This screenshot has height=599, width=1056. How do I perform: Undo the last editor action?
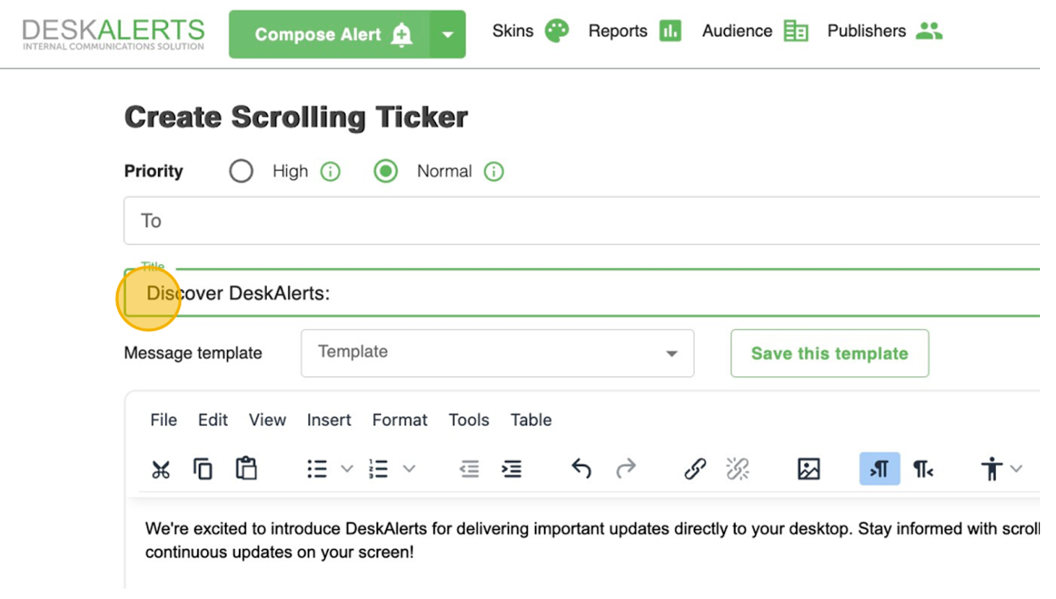coord(581,469)
